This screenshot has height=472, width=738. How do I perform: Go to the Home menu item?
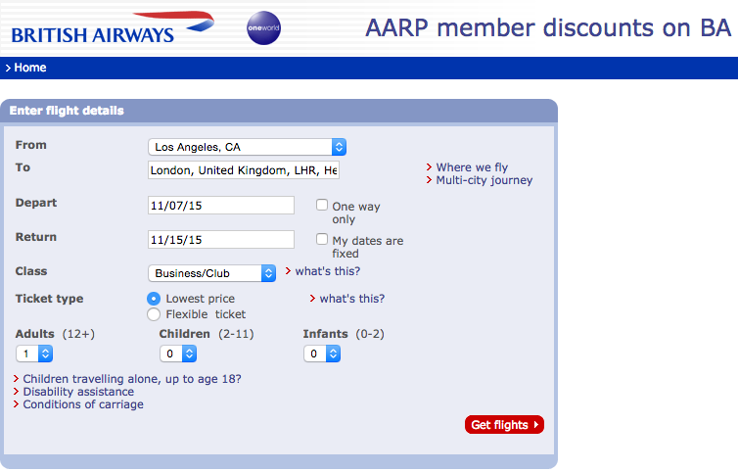29,68
